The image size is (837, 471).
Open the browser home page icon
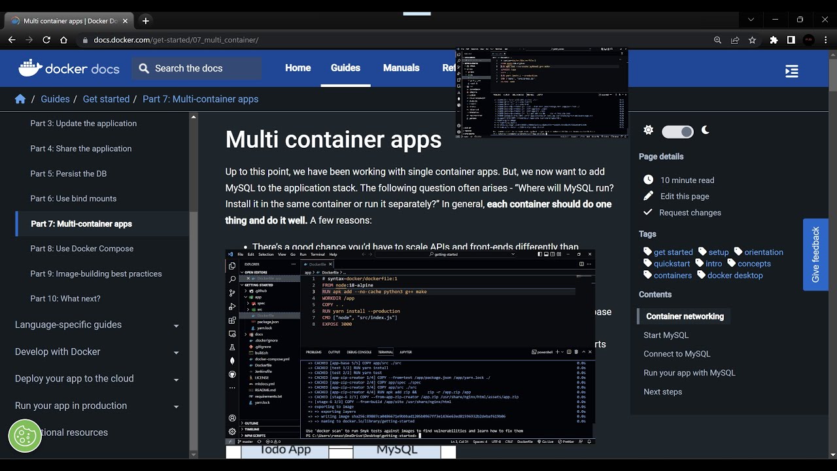(63, 40)
